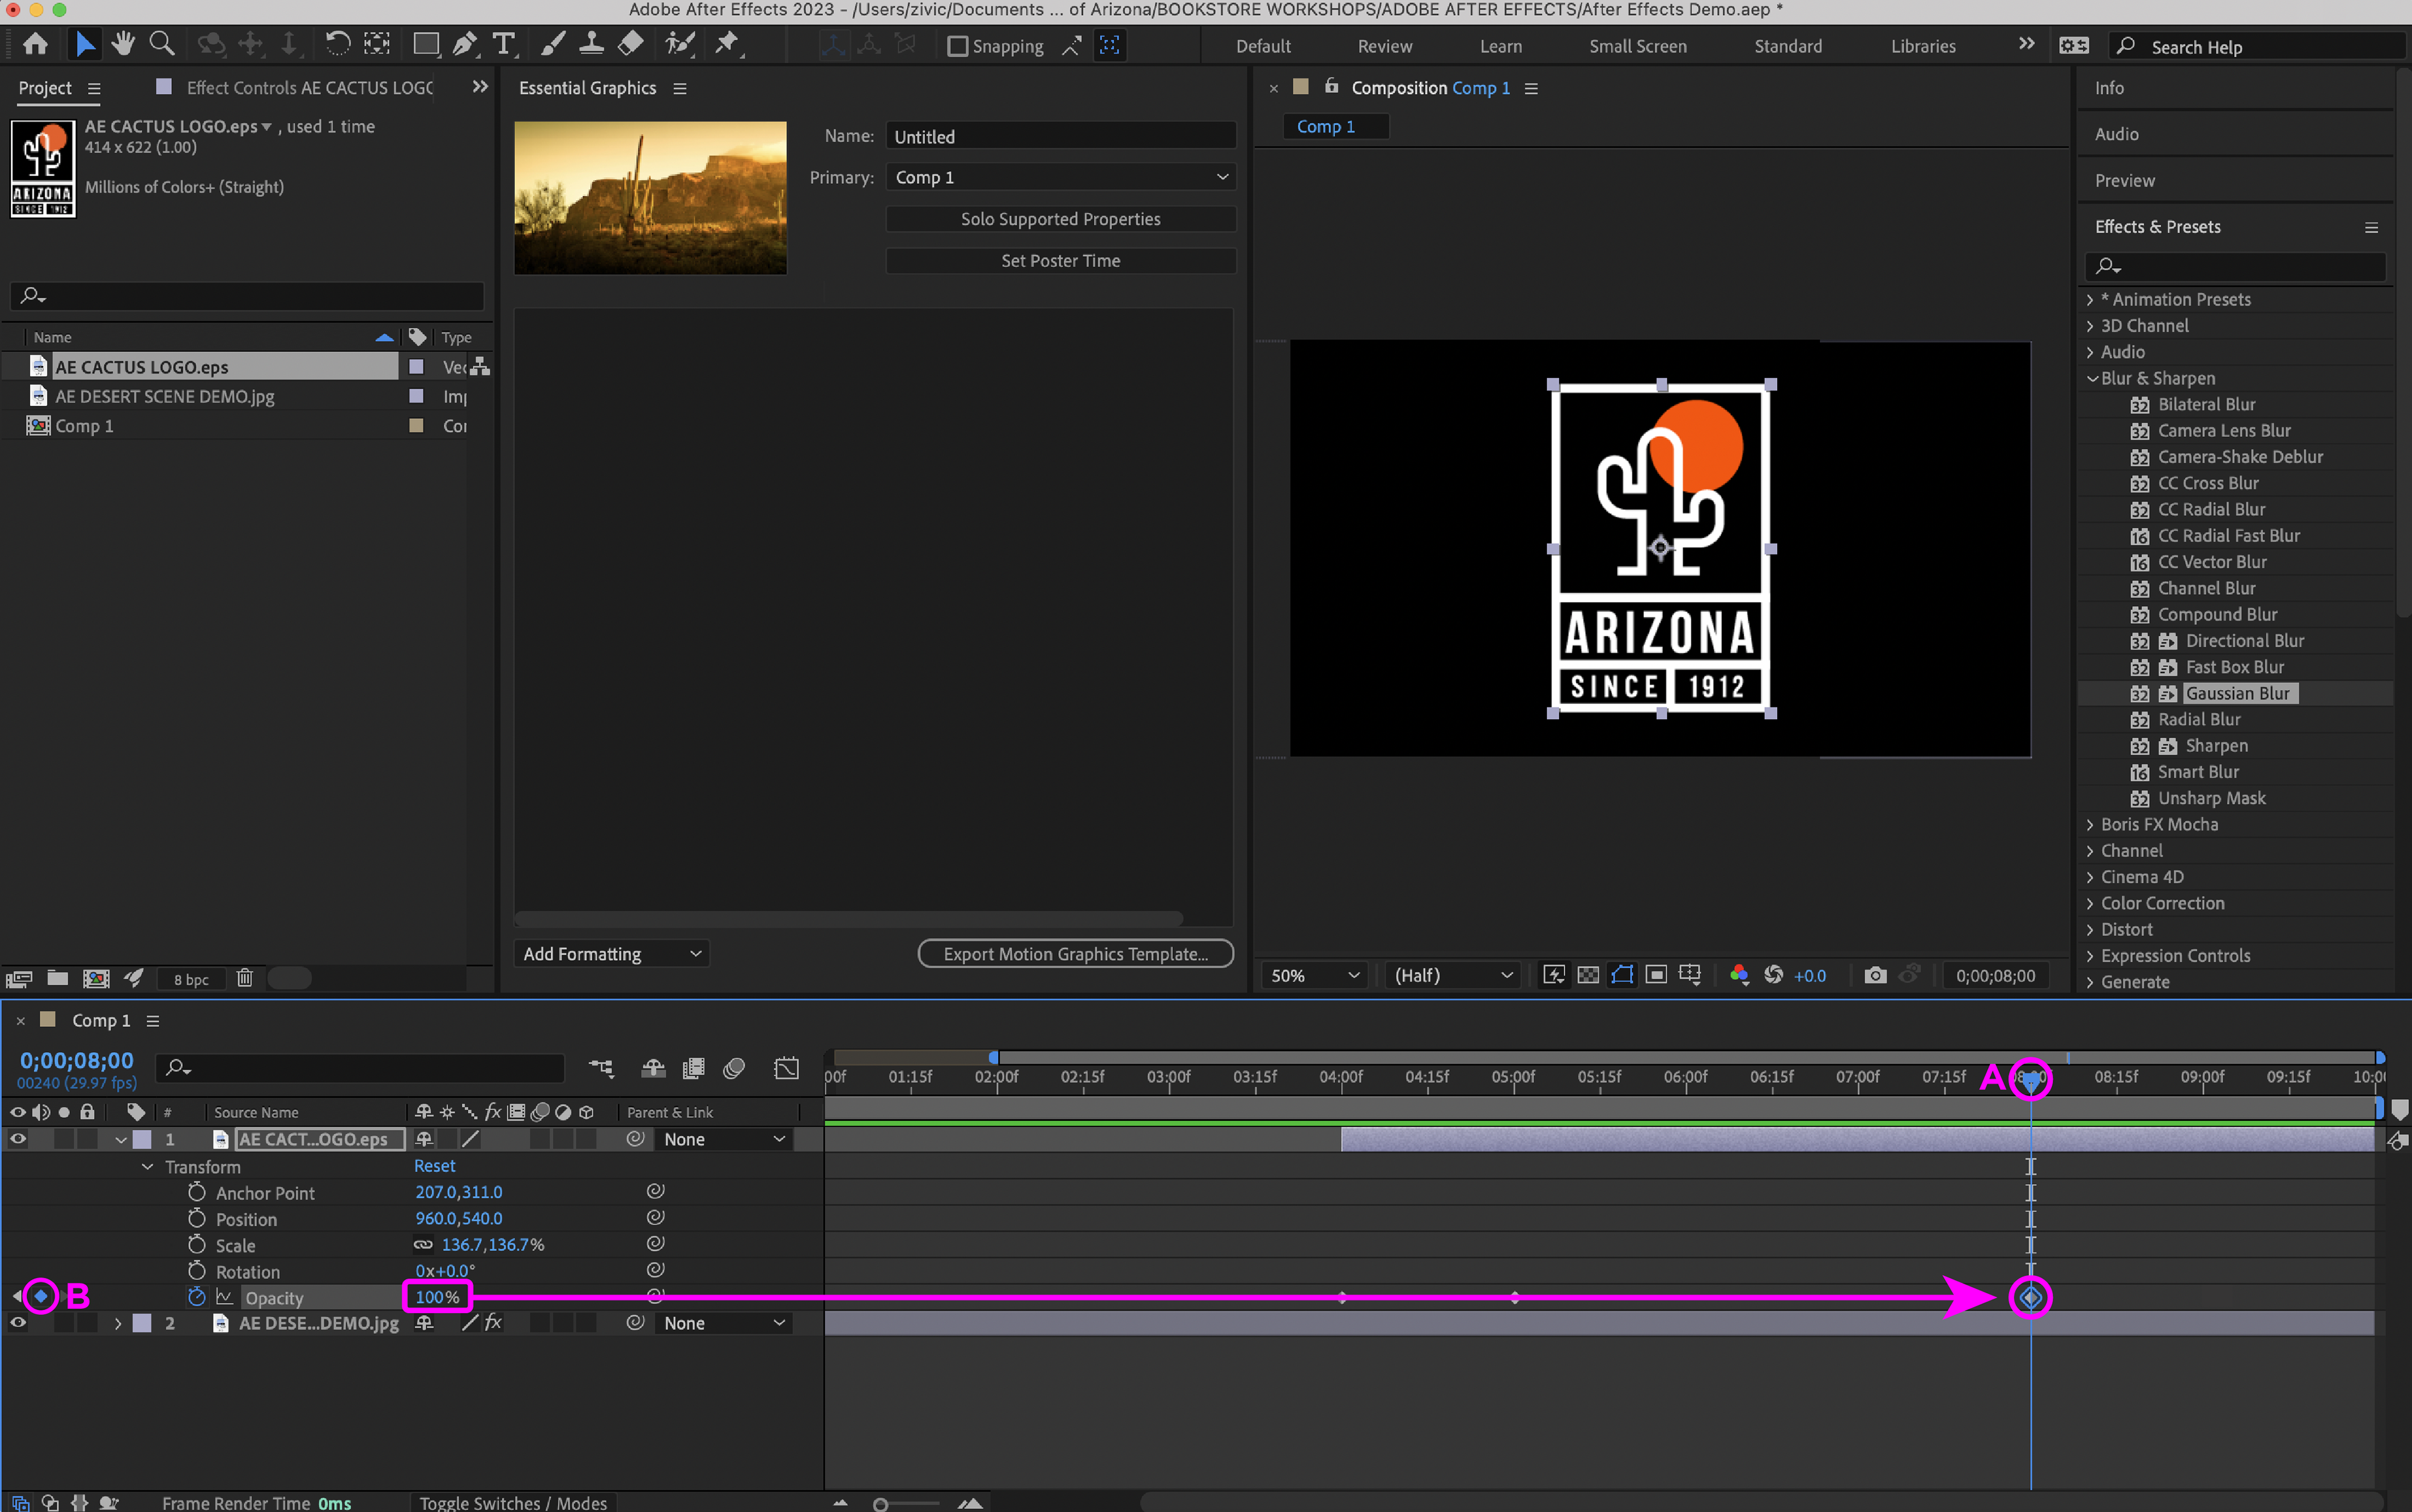Click the timeline zoom slider handle
Screen dimensions: 2412x1512
880,1504
